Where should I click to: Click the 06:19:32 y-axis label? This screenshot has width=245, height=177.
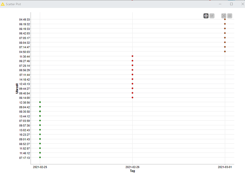pos(24,24)
